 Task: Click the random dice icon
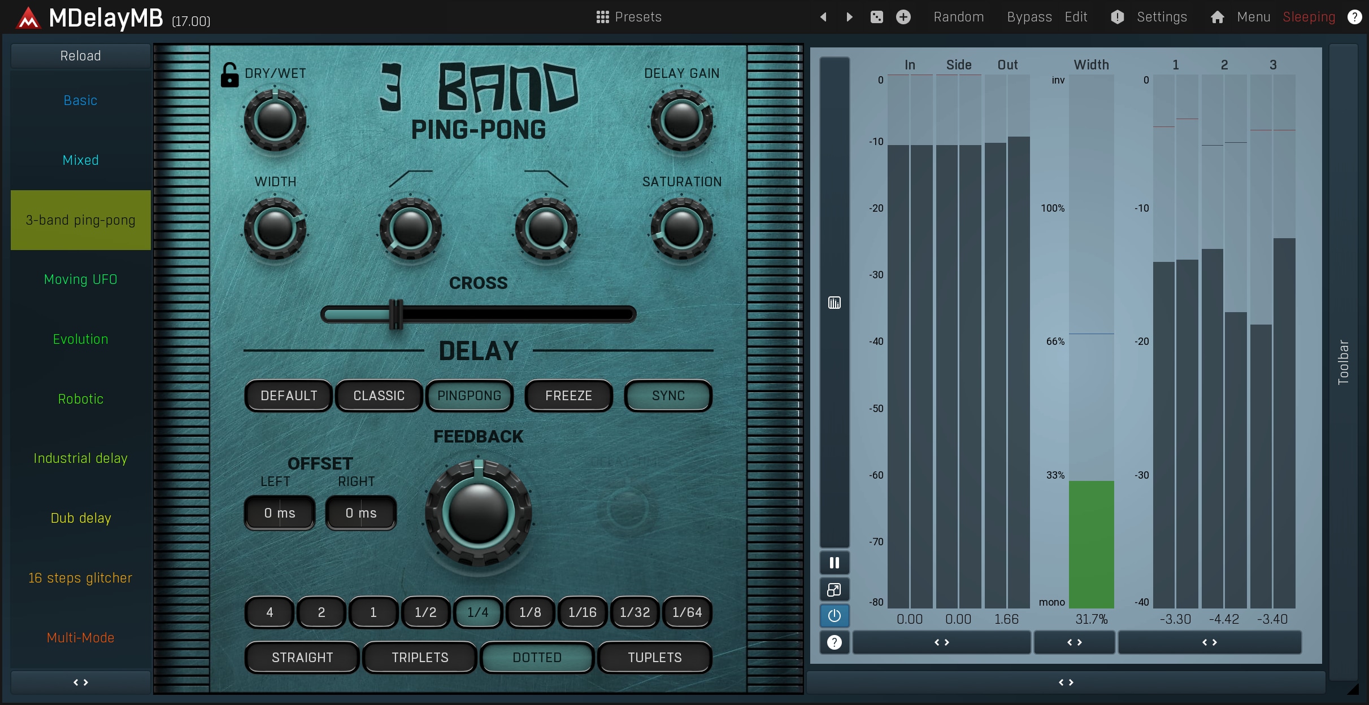click(x=876, y=17)
